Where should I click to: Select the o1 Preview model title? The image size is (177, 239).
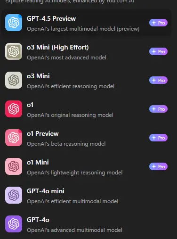pos(43,133)
